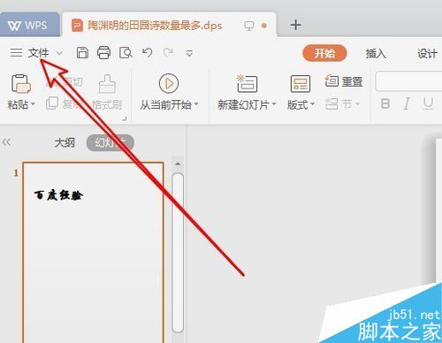Image resolution: width=442 pixels, height=343 pixels.
Task: Switch to the 设计 ribbon tab
Action: (x=427, y=54)
